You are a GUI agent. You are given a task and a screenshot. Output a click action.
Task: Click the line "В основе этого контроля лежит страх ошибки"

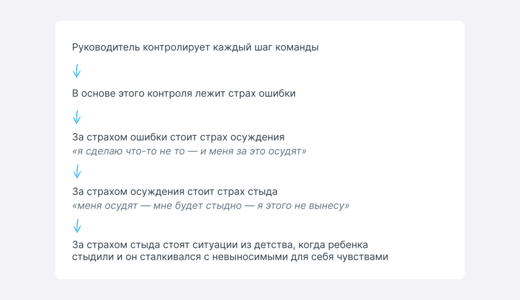[x=184, y=94]
